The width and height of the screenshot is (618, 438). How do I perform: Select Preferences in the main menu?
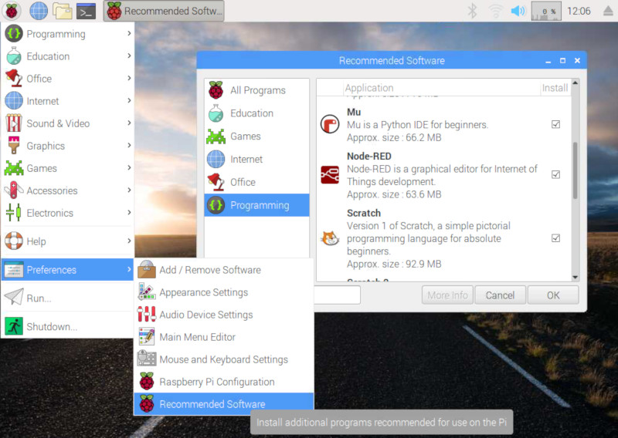pos(67,270)
